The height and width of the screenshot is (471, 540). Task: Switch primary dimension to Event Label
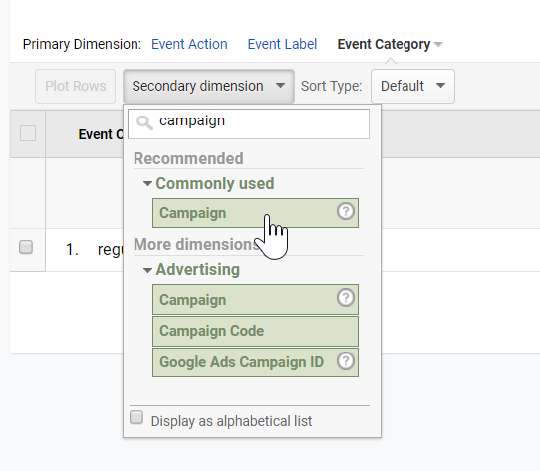(282, 44)
